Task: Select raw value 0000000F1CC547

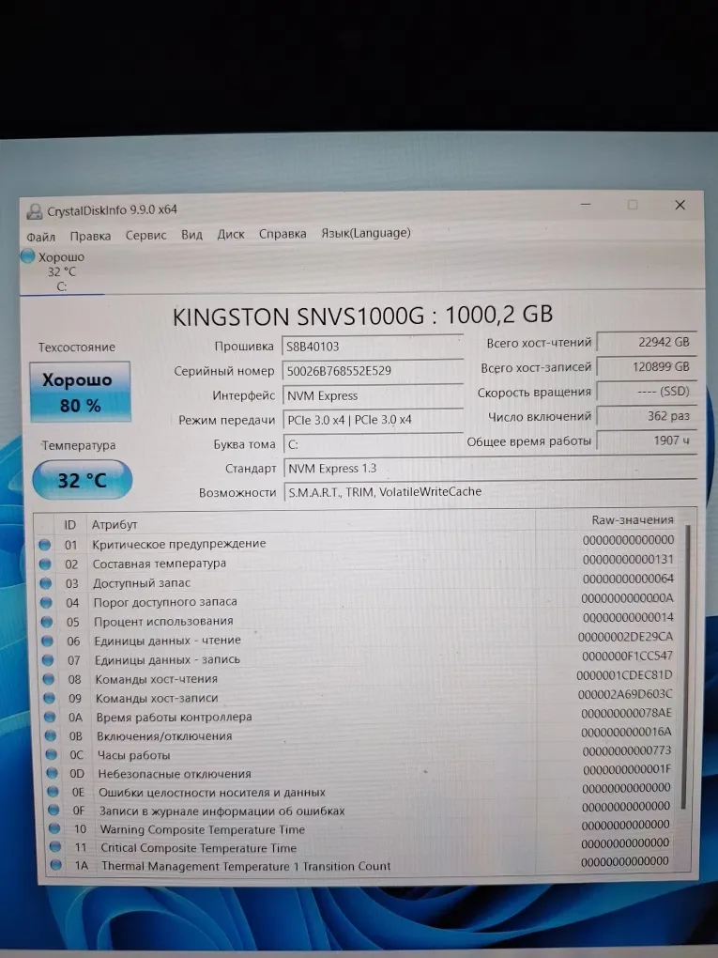Action: click(x=627, y=656)
